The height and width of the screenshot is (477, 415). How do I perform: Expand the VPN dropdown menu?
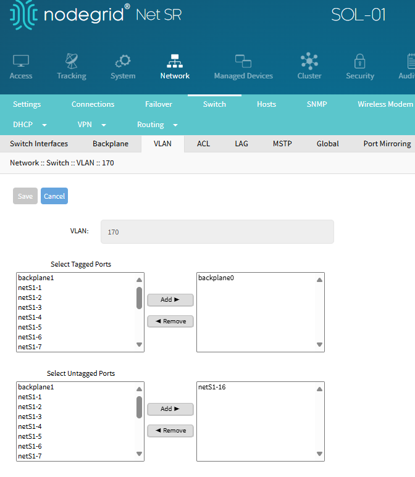point(91,125)
